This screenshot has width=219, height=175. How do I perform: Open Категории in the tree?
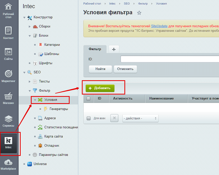pos(52,45)
